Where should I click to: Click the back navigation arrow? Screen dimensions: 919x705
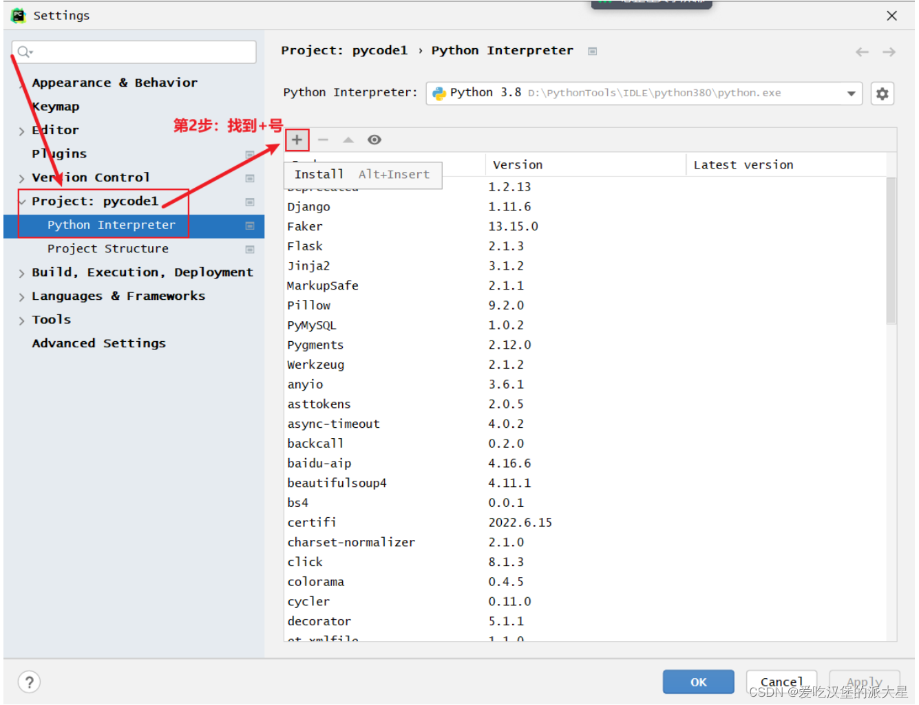point(861,51)
